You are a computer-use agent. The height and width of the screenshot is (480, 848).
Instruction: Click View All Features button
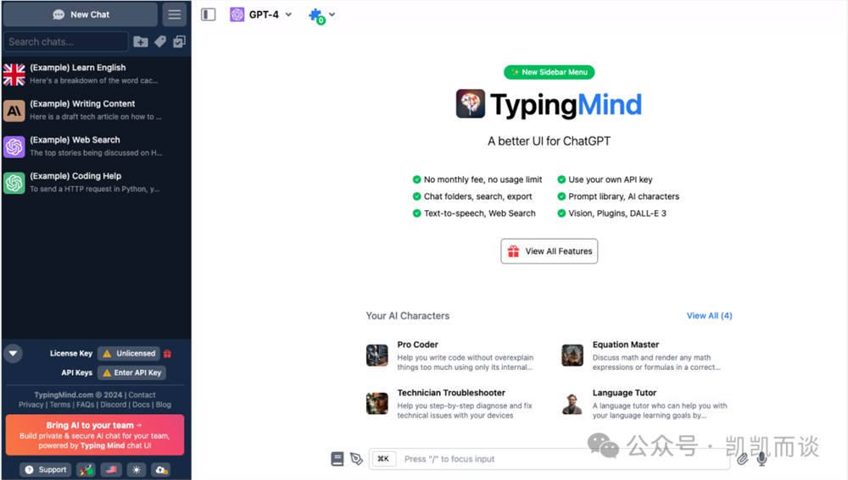[x=549, y=251]
